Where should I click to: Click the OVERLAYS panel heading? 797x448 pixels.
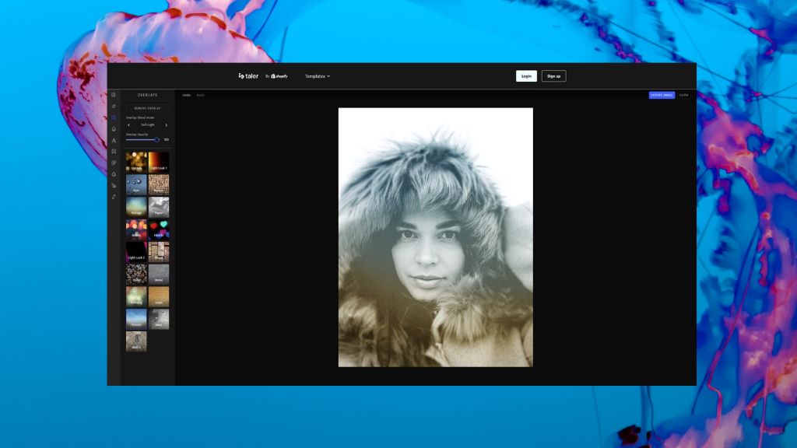[x=147, y=95]
